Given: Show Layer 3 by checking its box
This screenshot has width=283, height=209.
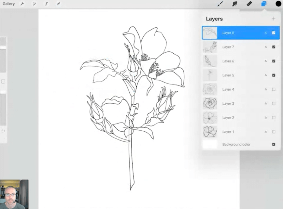Looking at the screenshot, I should click(x=274, y=103).
